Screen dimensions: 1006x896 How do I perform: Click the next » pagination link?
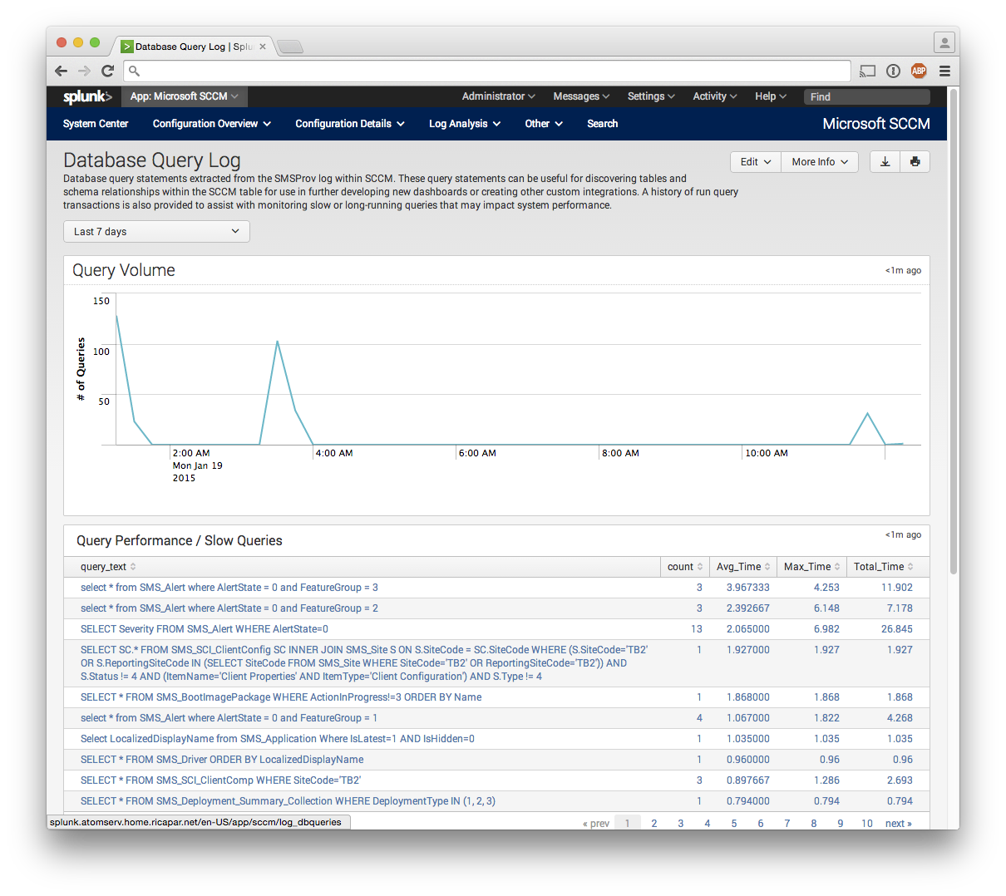click(899, 824)
